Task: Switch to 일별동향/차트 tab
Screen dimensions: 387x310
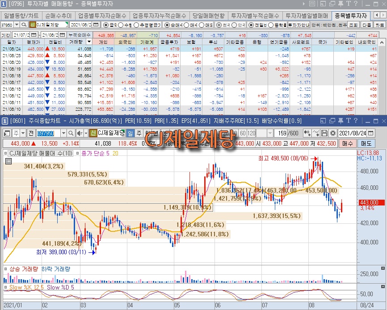Action: [x=21, y=16]
